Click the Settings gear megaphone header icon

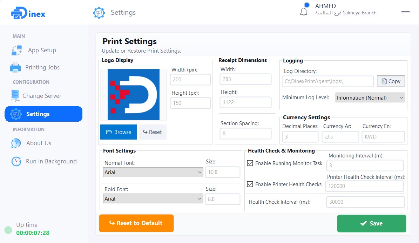pos(99,13)
